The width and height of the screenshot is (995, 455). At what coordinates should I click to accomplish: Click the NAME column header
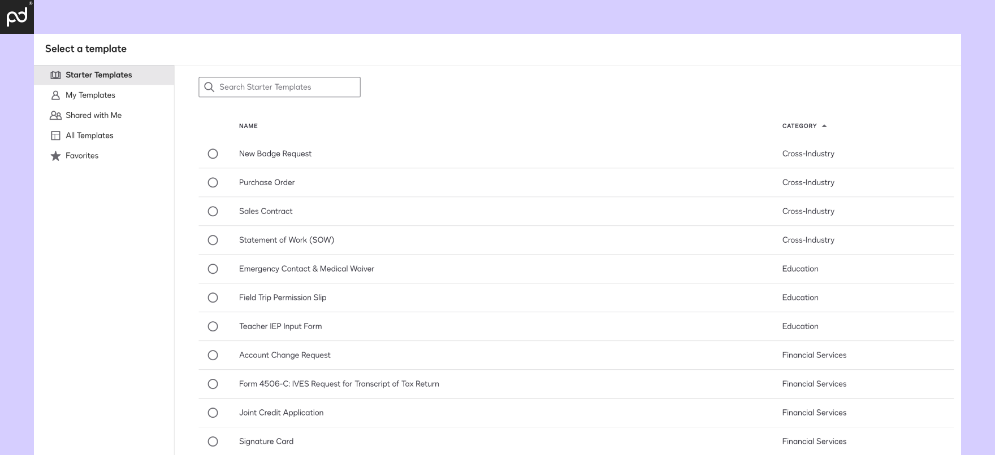coord(248,126)
